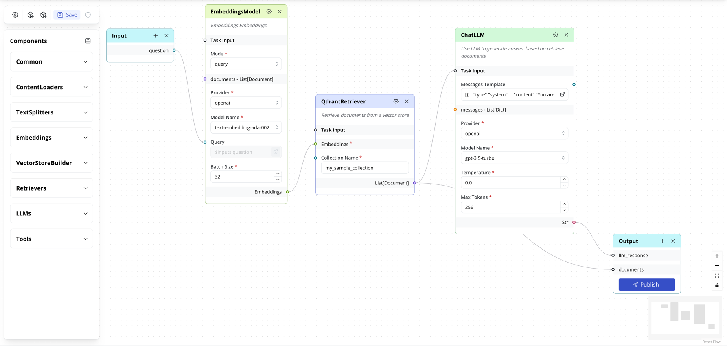Screen dimensions: 727x346
Task: Delete the EmbeddingsModel node
Action: pyautogui.click(x=280, y=12)
